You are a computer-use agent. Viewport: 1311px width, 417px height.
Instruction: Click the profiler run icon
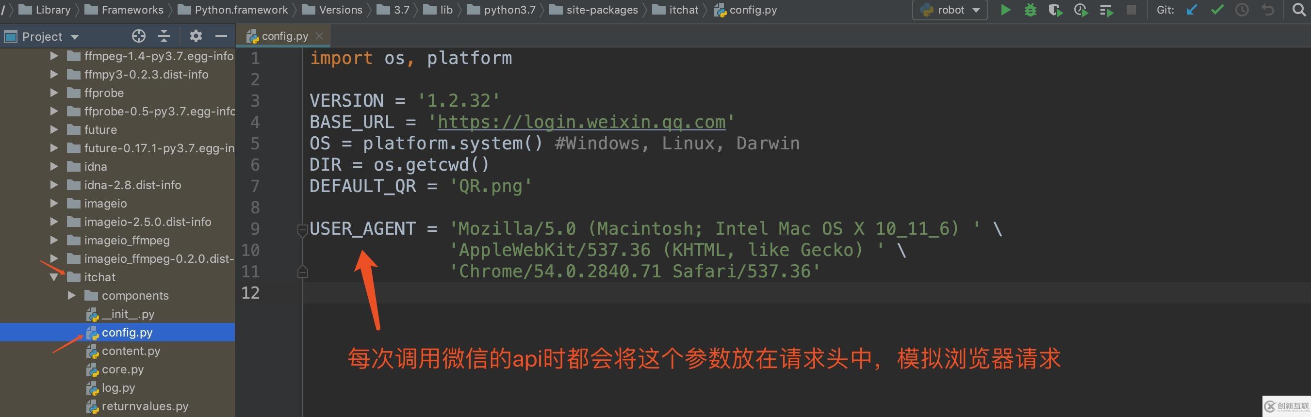[x=1081, y=10]
